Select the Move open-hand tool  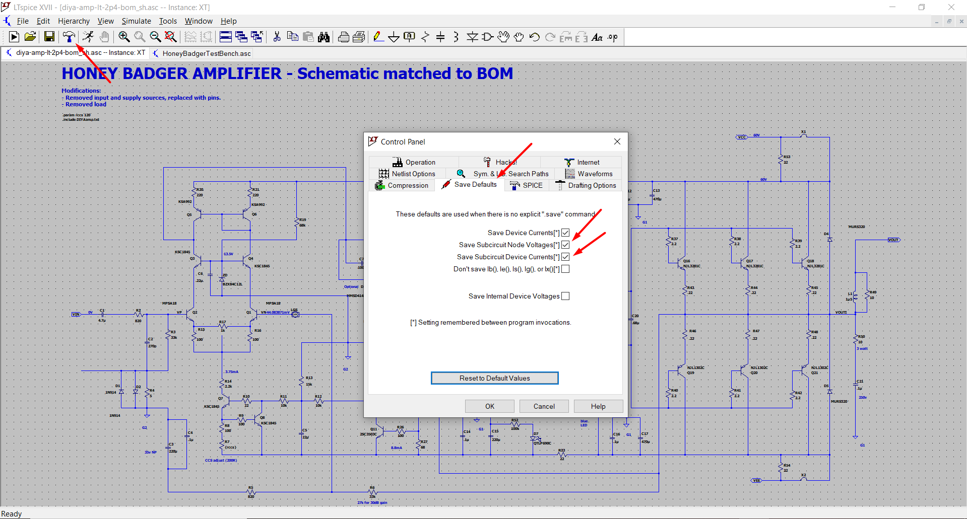point(503,37)
